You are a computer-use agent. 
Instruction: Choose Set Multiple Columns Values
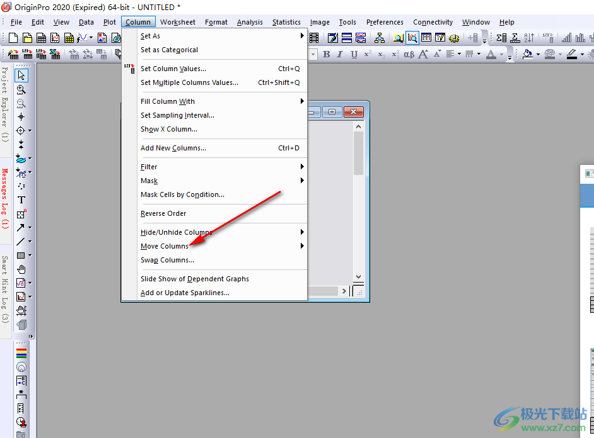[222, 82]
